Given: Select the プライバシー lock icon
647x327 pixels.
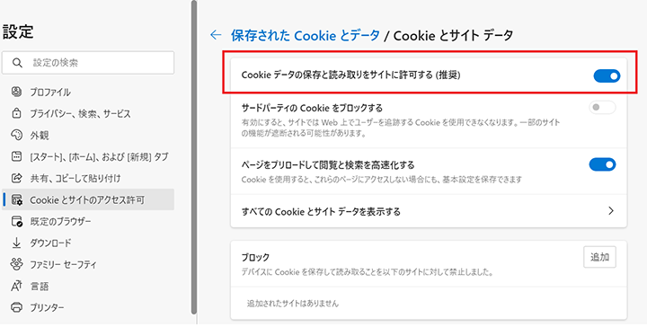Looking at the screenshot, I should [16, 113].
